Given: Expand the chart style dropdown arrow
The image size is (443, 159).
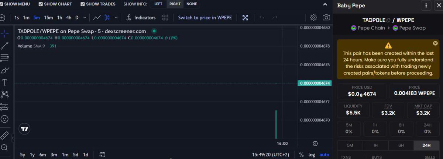Looking at the screenshot, I should (116, 18).
